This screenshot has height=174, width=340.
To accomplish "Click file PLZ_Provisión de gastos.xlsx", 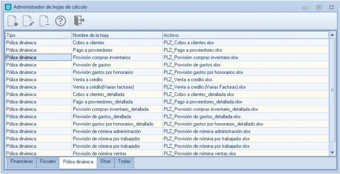I will point(192,65).
